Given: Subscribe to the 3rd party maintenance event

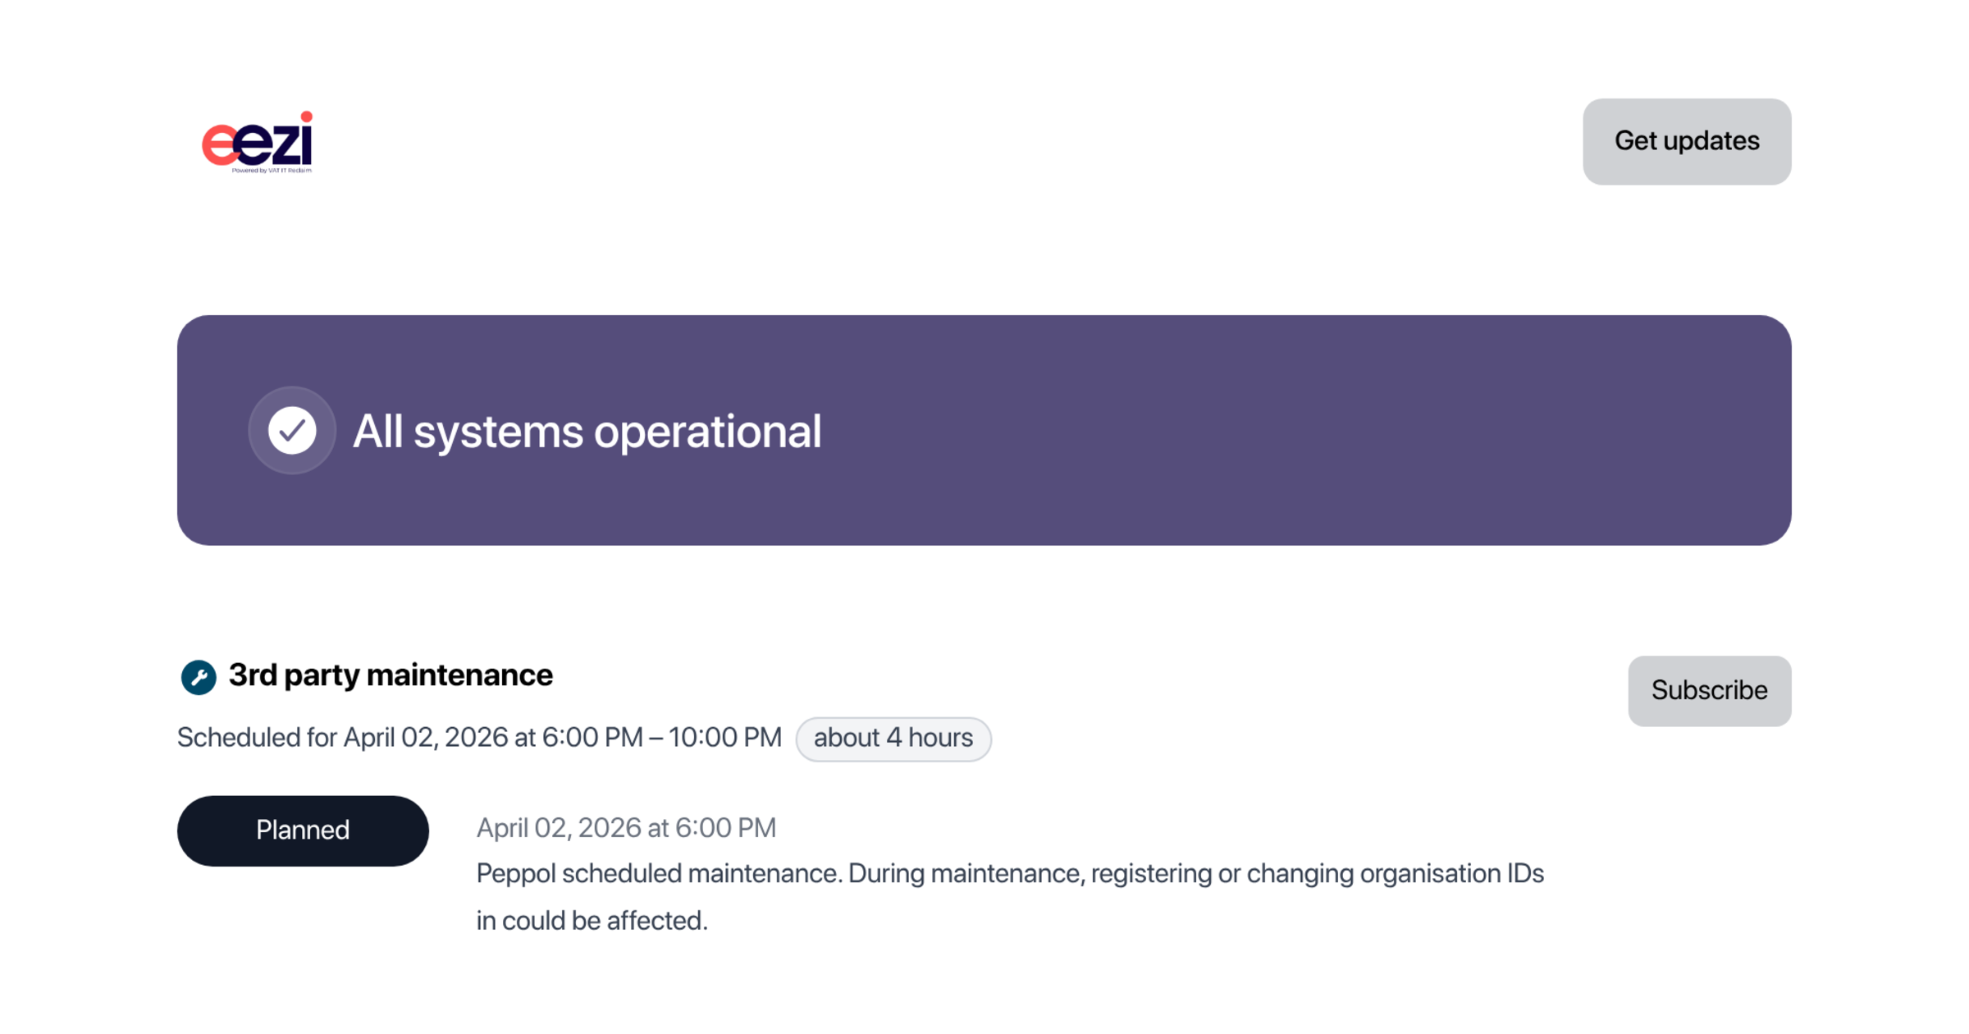Looking at the screenshot, I should coord(1709,690).
